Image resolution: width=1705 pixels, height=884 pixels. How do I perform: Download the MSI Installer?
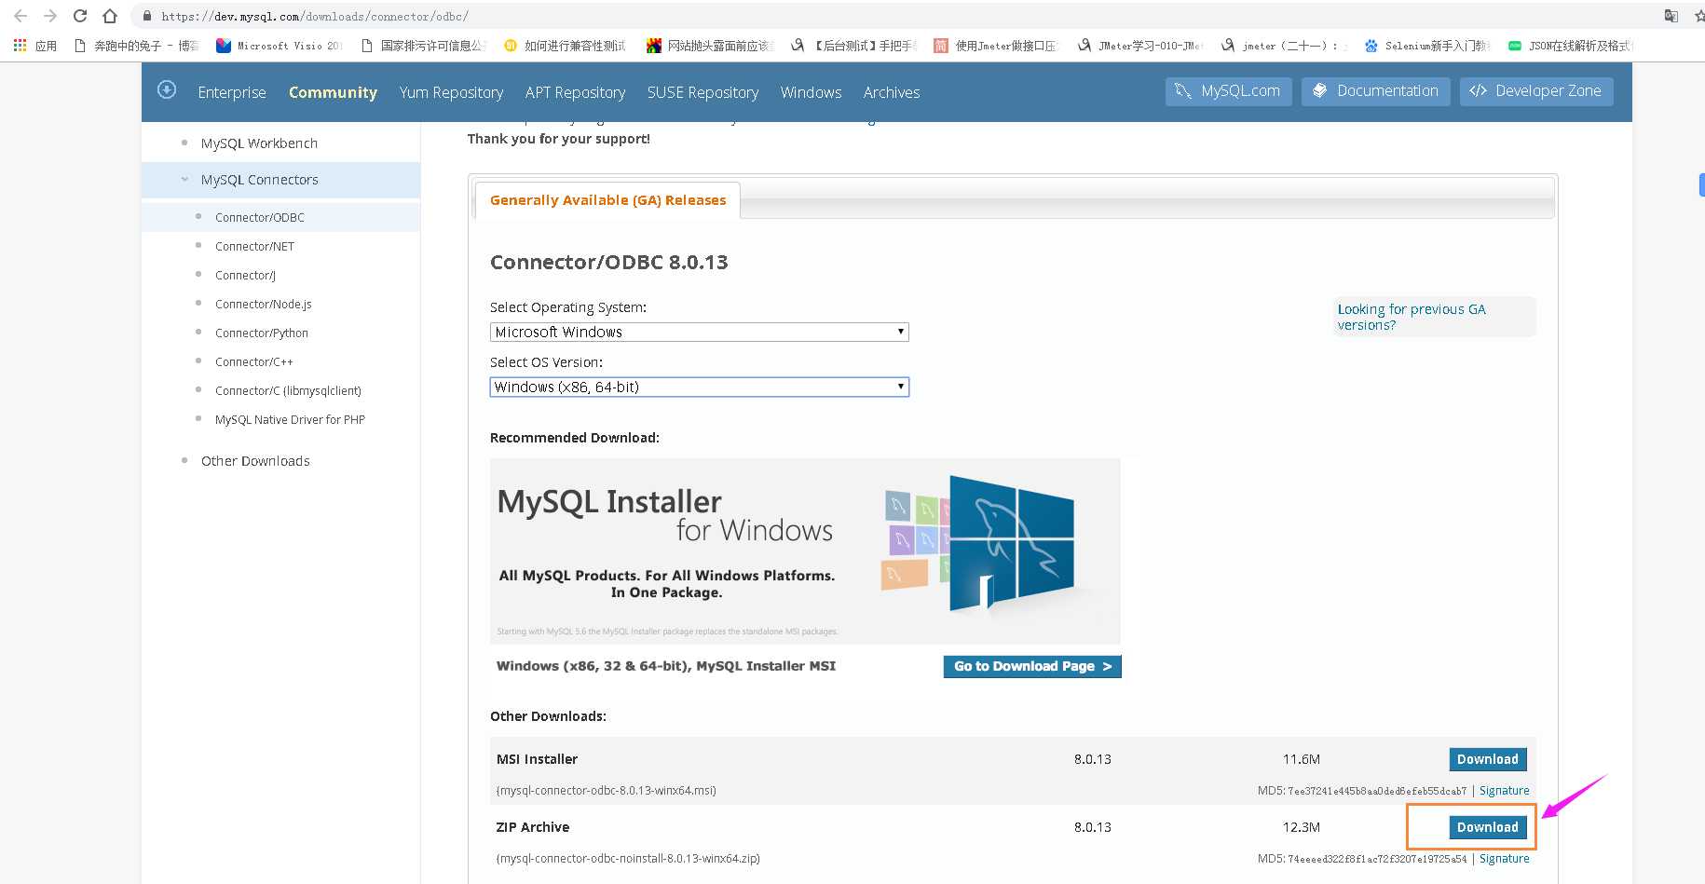point(1487,759)
